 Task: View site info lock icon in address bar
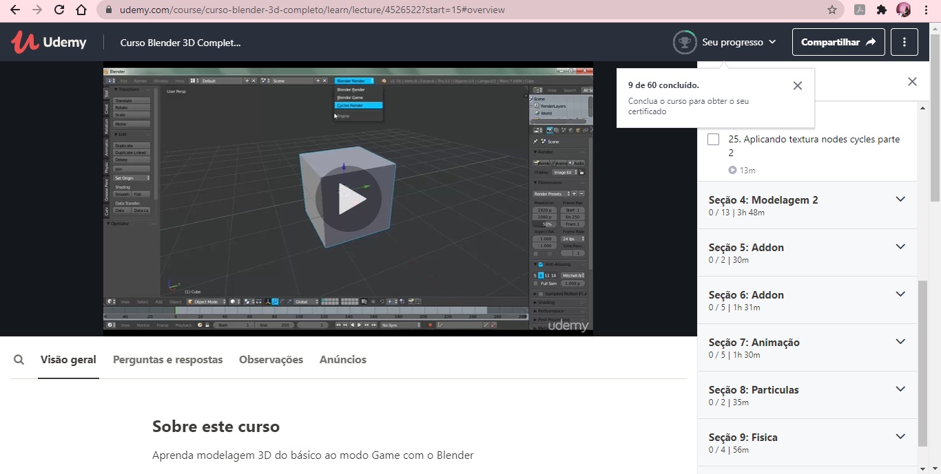pos(109,10)
